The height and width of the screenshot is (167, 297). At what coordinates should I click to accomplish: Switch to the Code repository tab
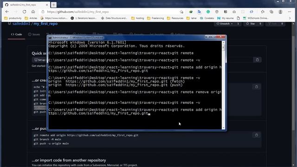click(17, 34)
